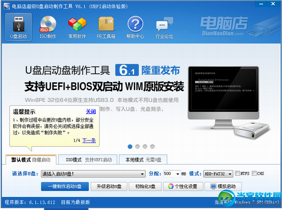Click the 电脑店 DianNaoDian.com logo
This screenshot has width=282, height=210.
224,26
